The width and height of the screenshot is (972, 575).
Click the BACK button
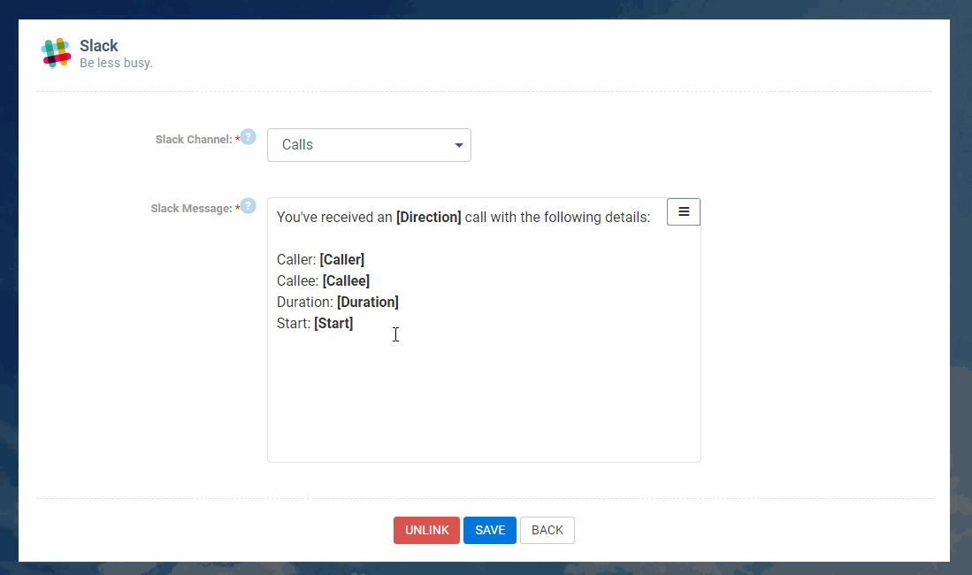pos(547,531)
